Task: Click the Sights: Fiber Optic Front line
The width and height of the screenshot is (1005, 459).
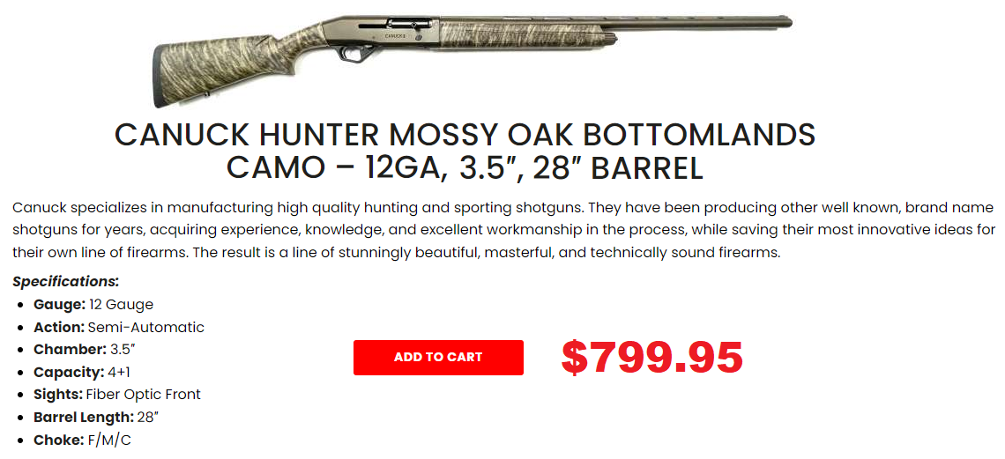Action: (x=117, y=395)
